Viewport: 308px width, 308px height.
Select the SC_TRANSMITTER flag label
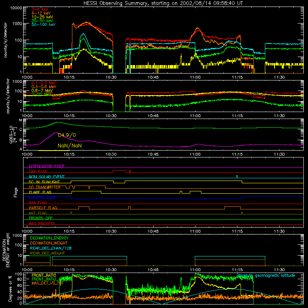pyautogui.click(x=45, y=187)
